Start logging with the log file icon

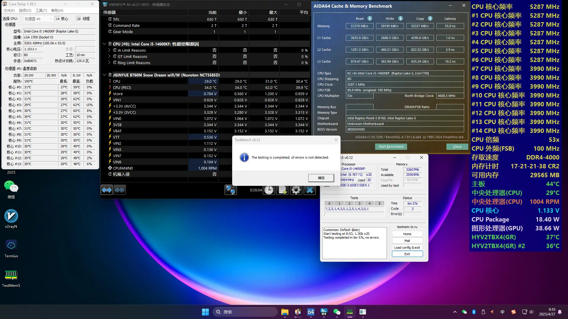click(x=283, y=190)
